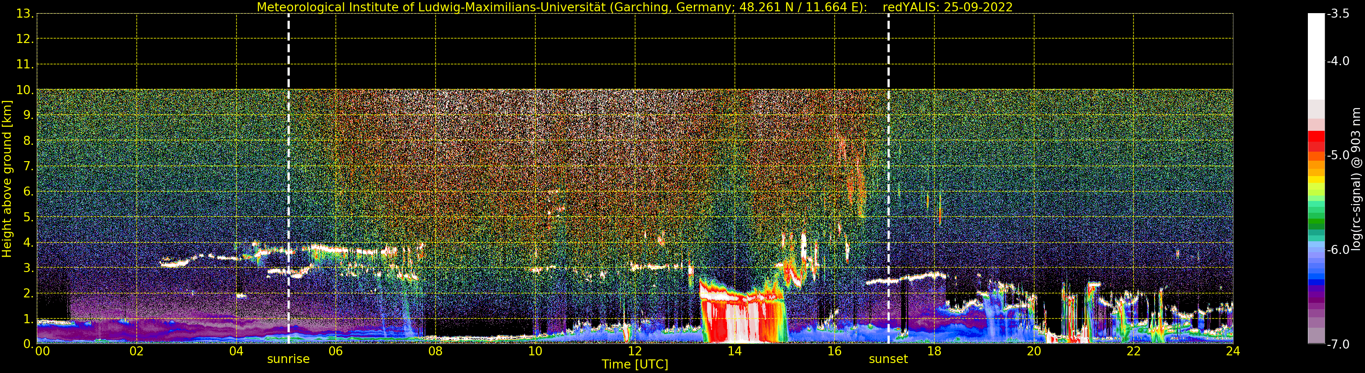1365x373 pixels.
Task: Click the time axis tick label '10'
Action: (x=535, y=351)
